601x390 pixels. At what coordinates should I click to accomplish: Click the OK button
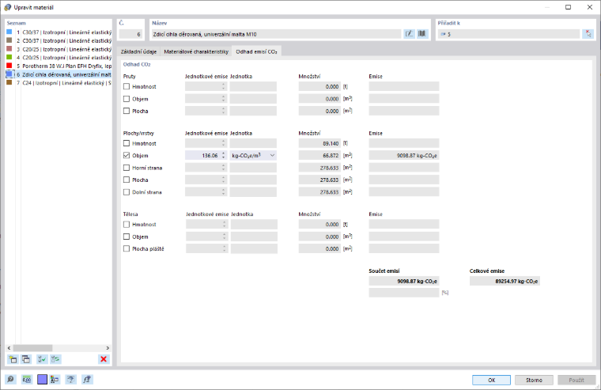tap(491, 380)
